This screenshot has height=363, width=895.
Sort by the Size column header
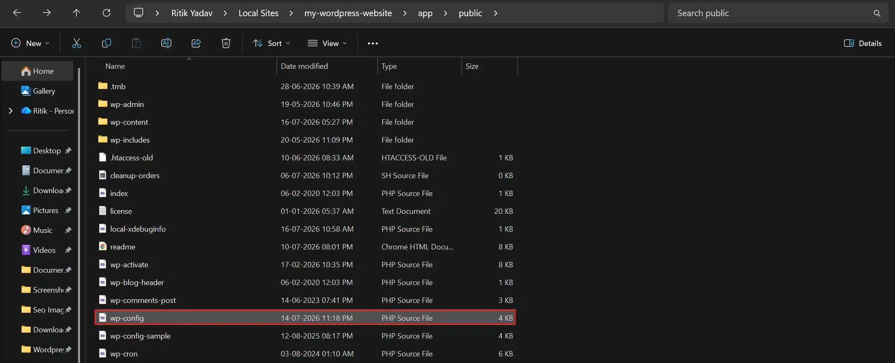point(472,66)
